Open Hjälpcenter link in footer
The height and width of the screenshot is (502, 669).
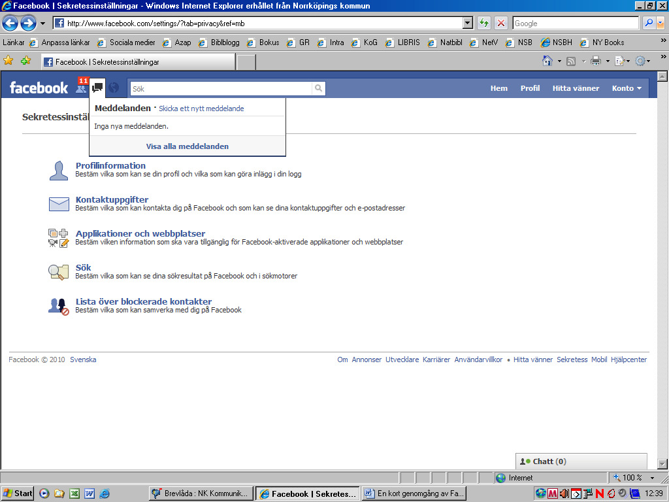coord(628,360)
